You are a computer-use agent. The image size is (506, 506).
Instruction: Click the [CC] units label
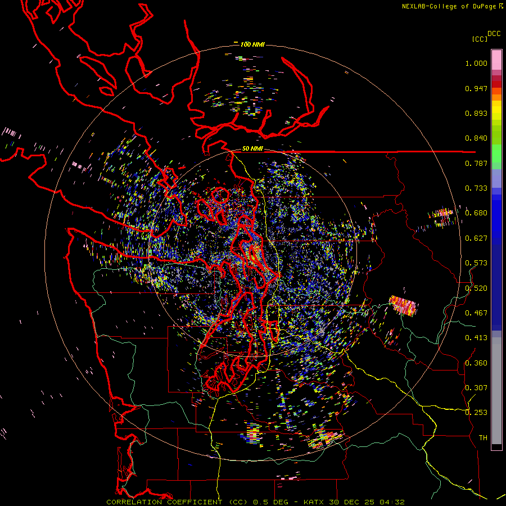point(480,39)
